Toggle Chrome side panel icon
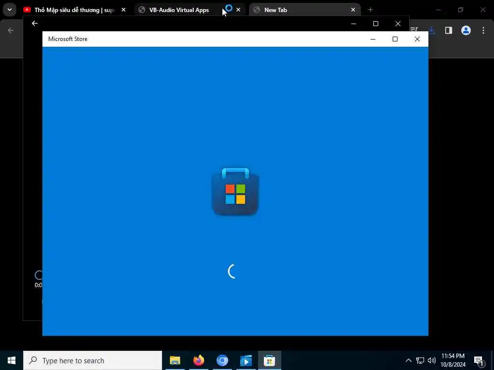The image size is (494, 370). click(448, 30)
